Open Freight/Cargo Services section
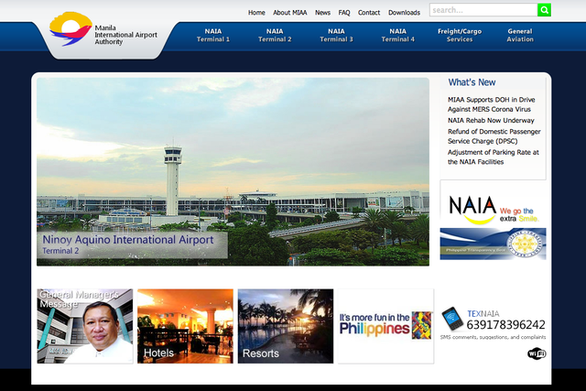 (x=460, y=35)
